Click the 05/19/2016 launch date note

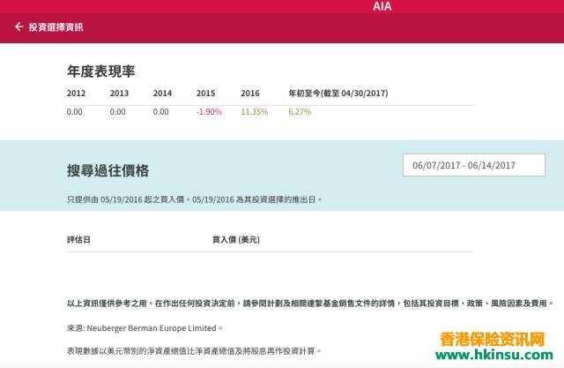(194, 199)
